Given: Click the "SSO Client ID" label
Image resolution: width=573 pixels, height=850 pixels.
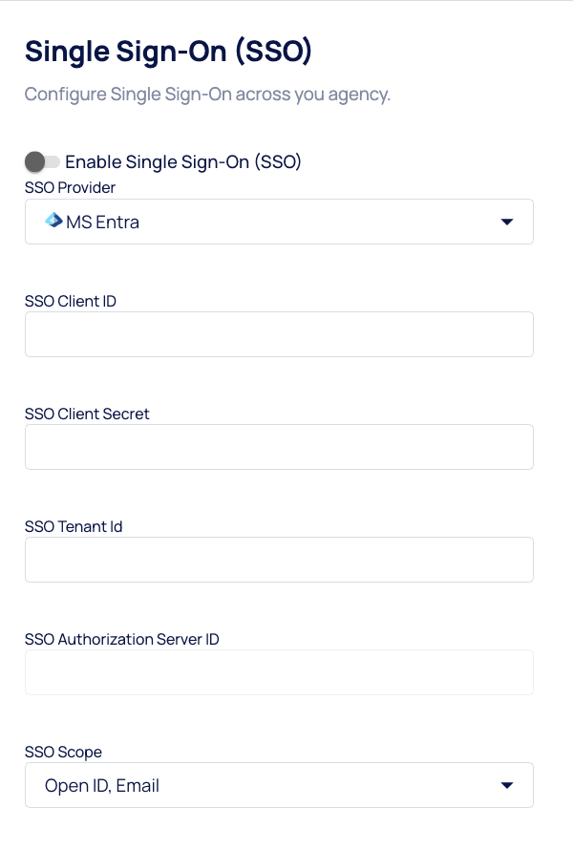Looking at the screenshot, I should (x=71, y=301).
